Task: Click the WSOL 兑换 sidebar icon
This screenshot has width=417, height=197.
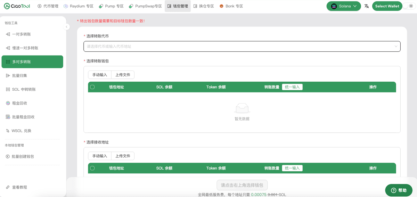Action: 8,131
